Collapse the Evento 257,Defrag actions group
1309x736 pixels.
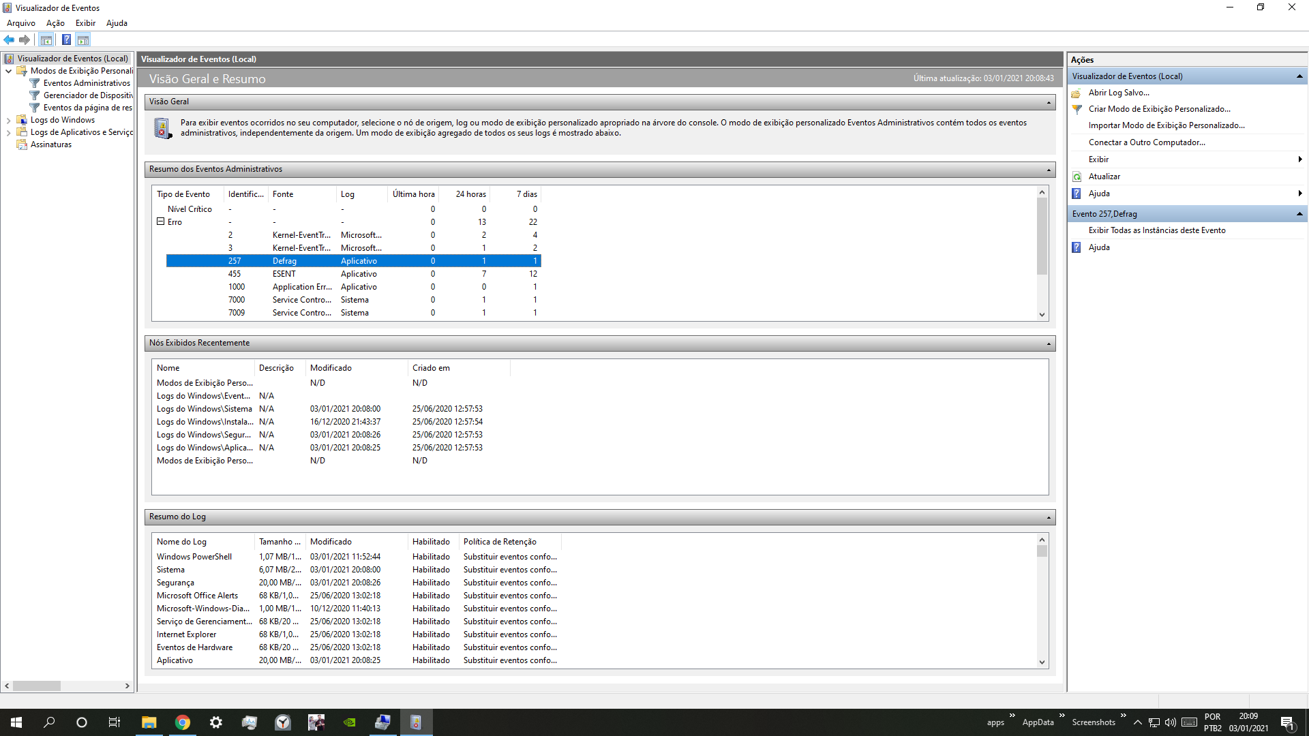pyautogui.click(x=1299, y=214)
